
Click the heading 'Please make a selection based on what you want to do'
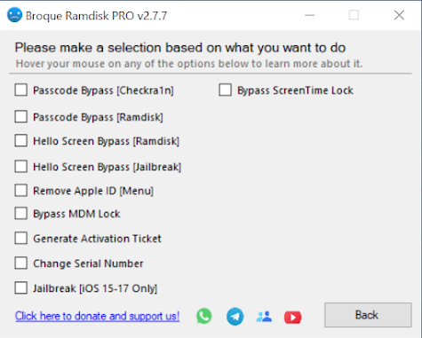(x=180, y=48)
